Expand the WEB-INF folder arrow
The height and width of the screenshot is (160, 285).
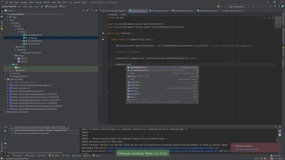coord(16,59)
